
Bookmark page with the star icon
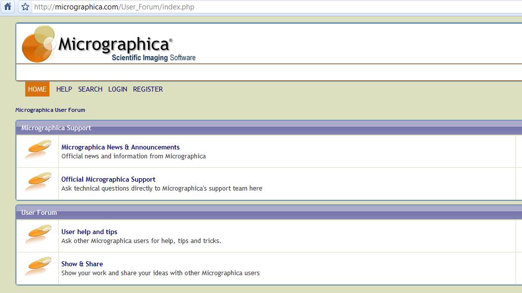pos(25,6)
